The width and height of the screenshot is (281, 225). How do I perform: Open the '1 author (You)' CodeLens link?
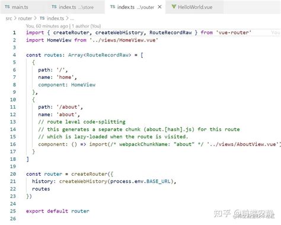coord(87,26)
